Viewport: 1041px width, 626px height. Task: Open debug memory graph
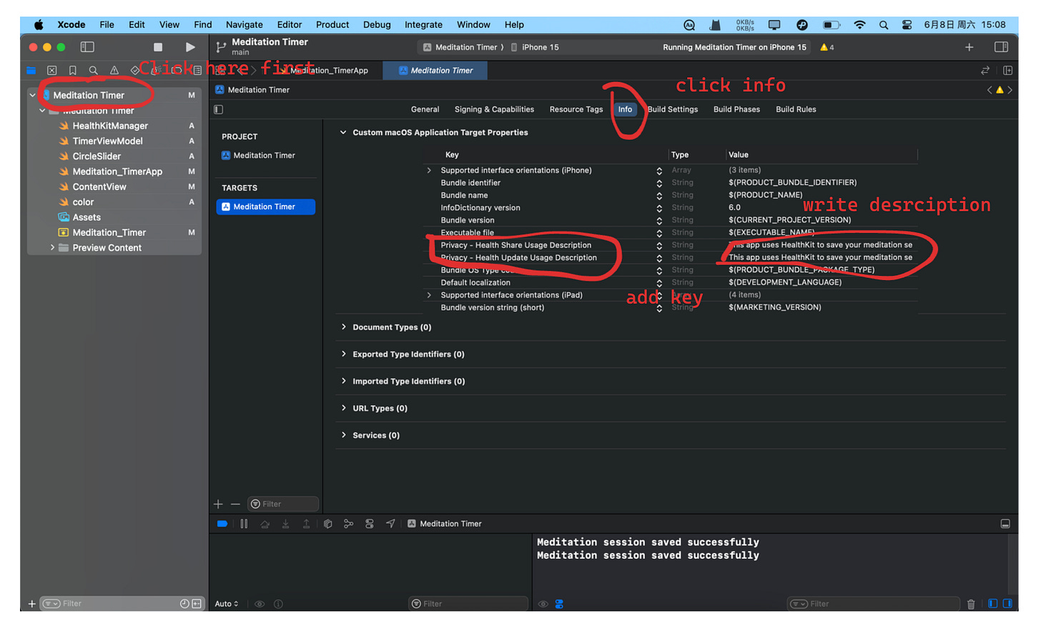point(349,524)
